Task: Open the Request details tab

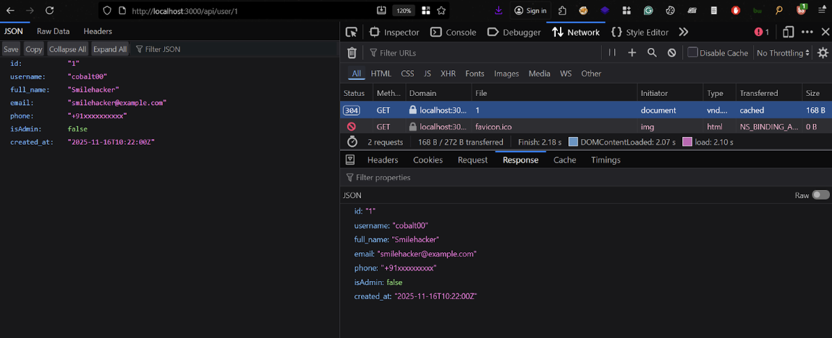Action: point(473,160)
